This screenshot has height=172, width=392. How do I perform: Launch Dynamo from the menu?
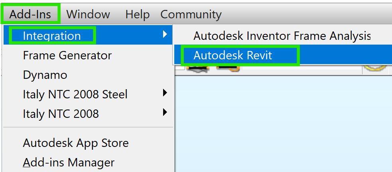coord(88,74)
